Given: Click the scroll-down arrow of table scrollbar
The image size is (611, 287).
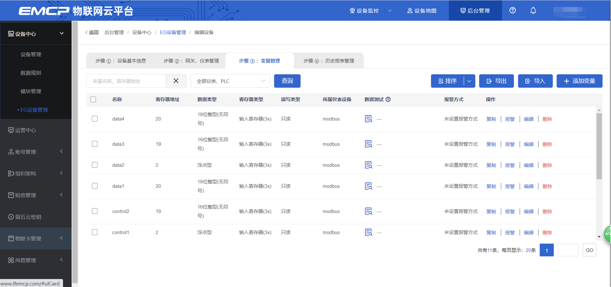Looking at the screenshot, I should click(x=599, y=237).
